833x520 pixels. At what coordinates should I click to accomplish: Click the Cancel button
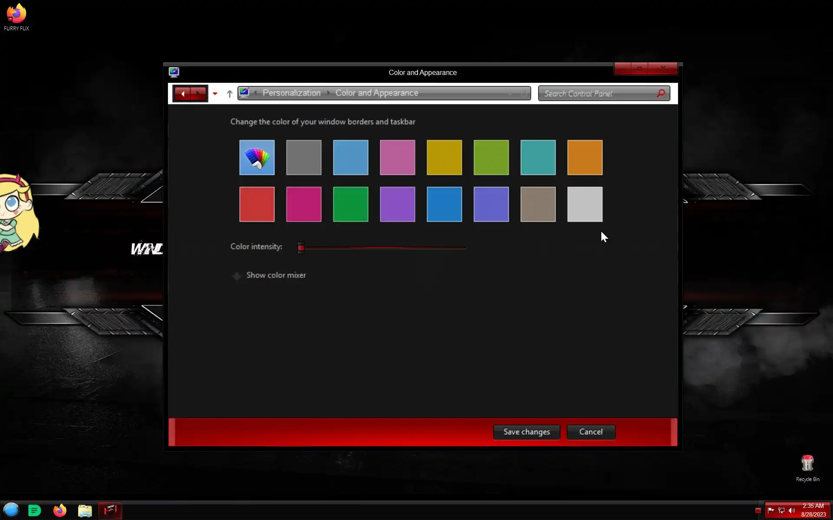pos(590,432)
